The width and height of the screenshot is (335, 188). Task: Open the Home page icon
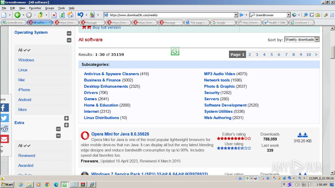click(x=70, y=15)
